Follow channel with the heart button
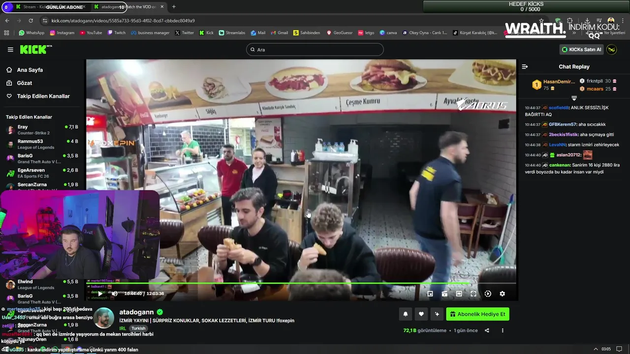The image size is (630, 354). (421, 314)
